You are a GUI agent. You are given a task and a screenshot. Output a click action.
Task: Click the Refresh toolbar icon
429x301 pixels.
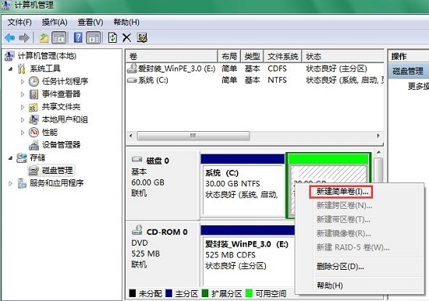112,37
